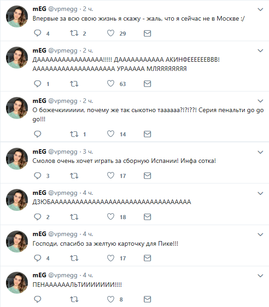Screen dimensions: 269x307
Task: Expand options chevron on the Смолов tweet
Action: click(x=260, y=152)
